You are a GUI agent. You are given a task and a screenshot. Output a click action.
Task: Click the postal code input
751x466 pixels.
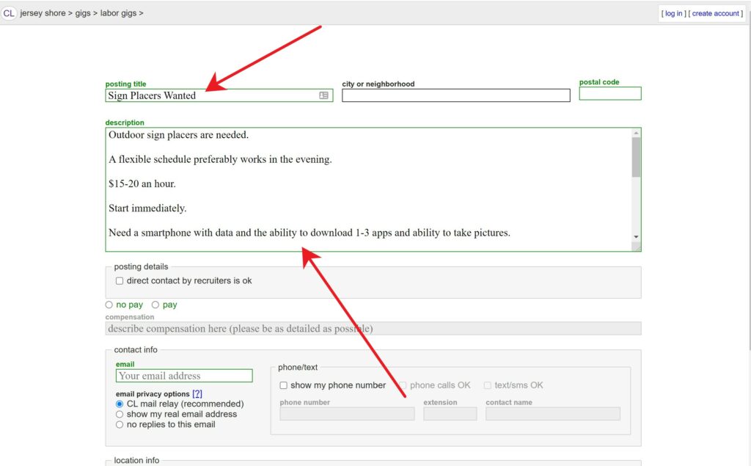[610, 93]
